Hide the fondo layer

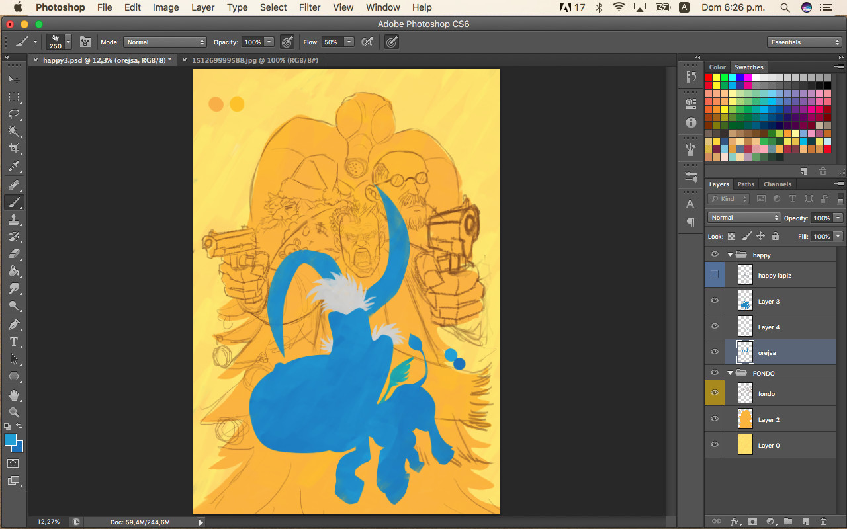tap(715, 393)
